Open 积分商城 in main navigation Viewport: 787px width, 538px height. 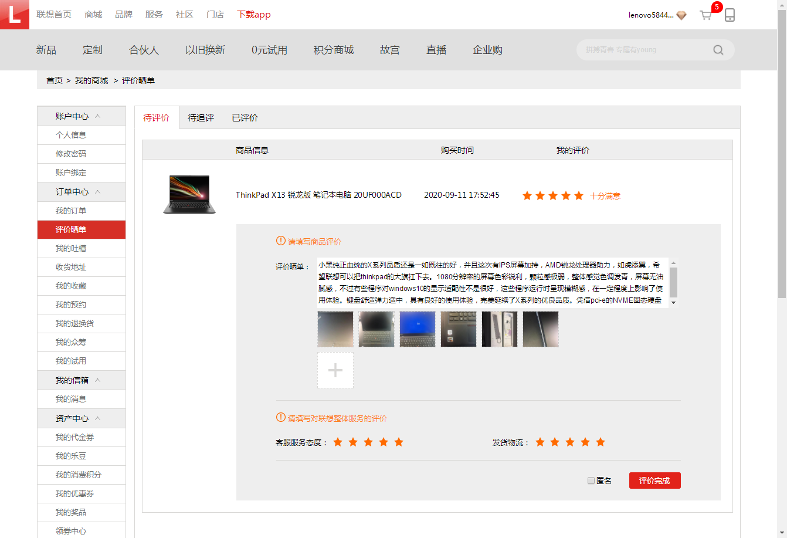pyautogui.click(x=334, y=50)
